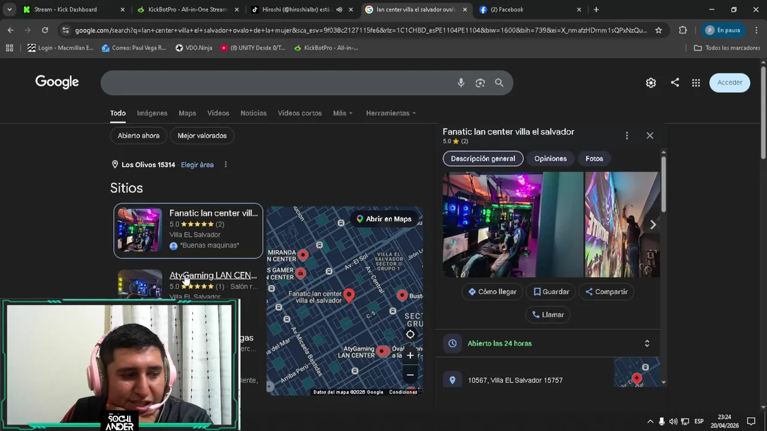Open tab search dropdown arrow
The width and height of the screenshot is (767, 431).
[x=9, y=10]
